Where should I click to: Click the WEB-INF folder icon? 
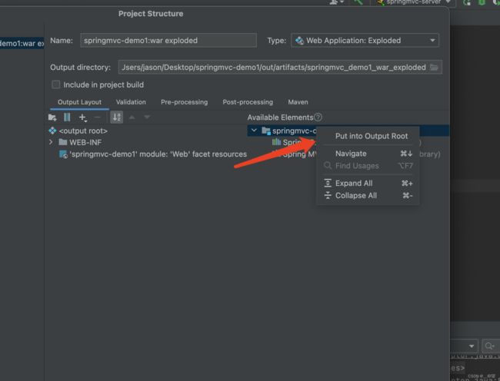[63, 142]
